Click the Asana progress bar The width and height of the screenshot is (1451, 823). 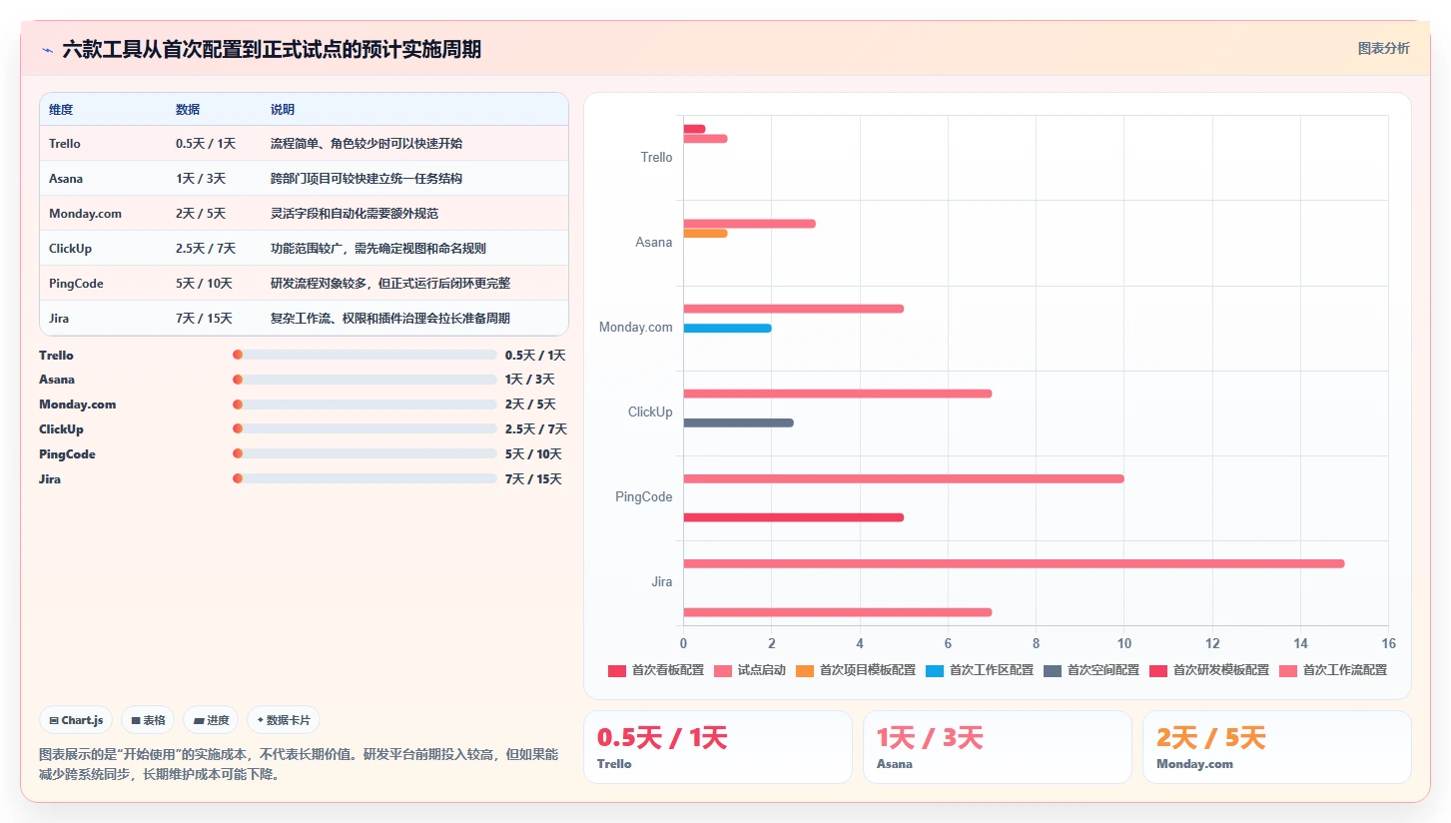[x=364, y=380]
